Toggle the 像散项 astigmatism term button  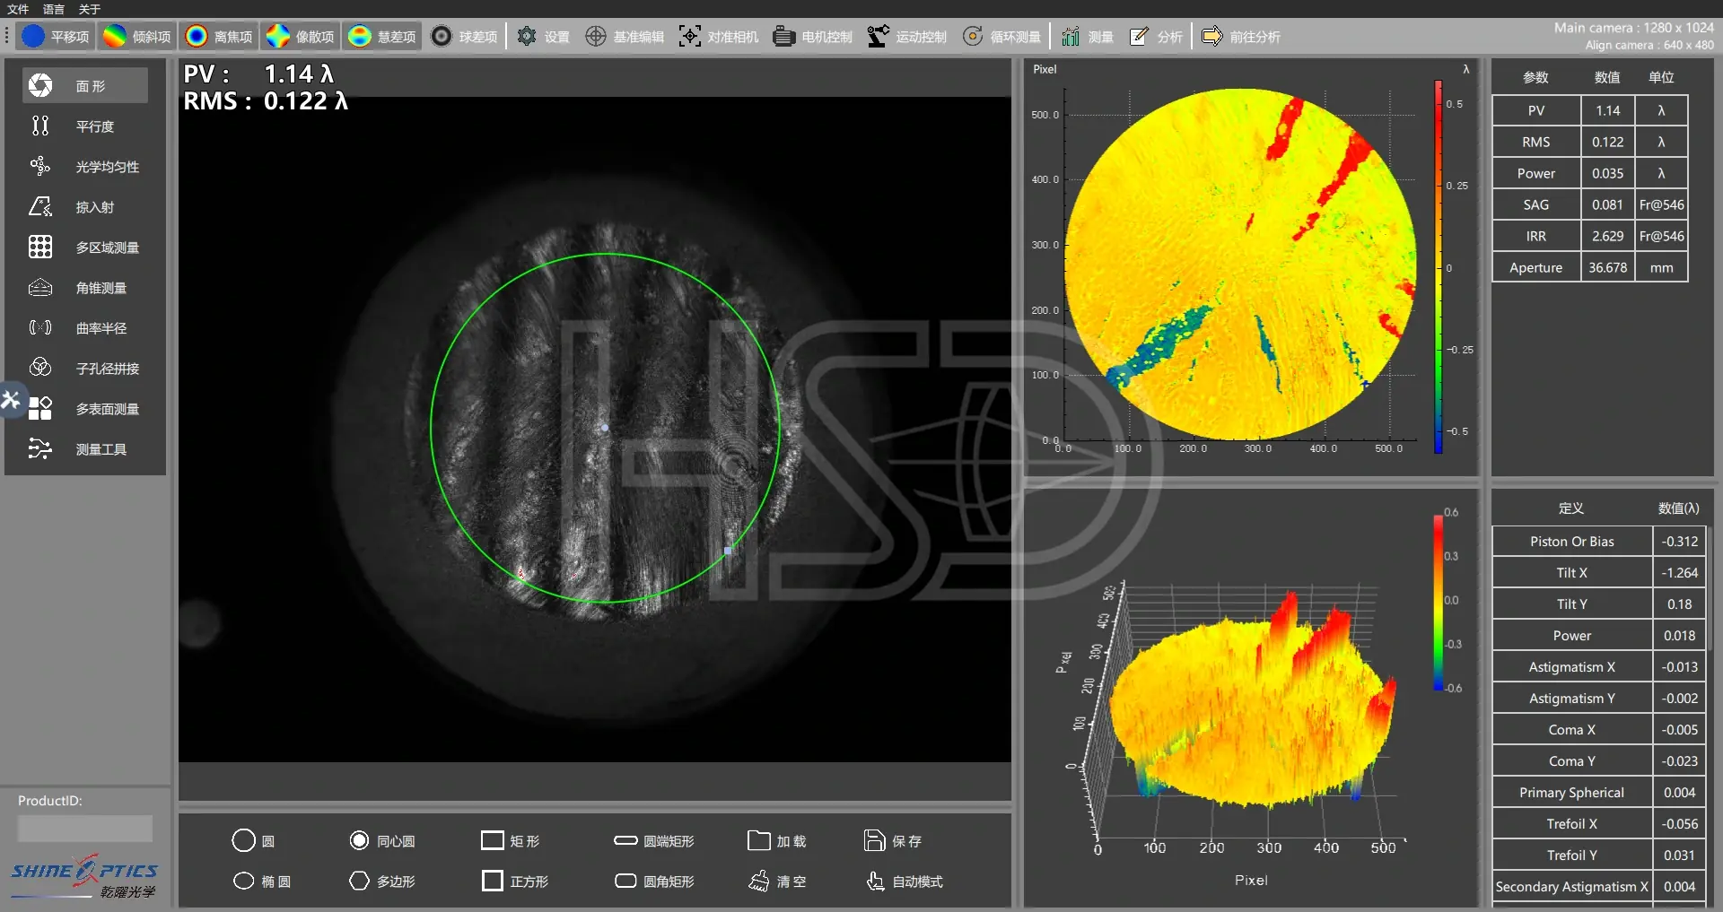tap(301, 37)
